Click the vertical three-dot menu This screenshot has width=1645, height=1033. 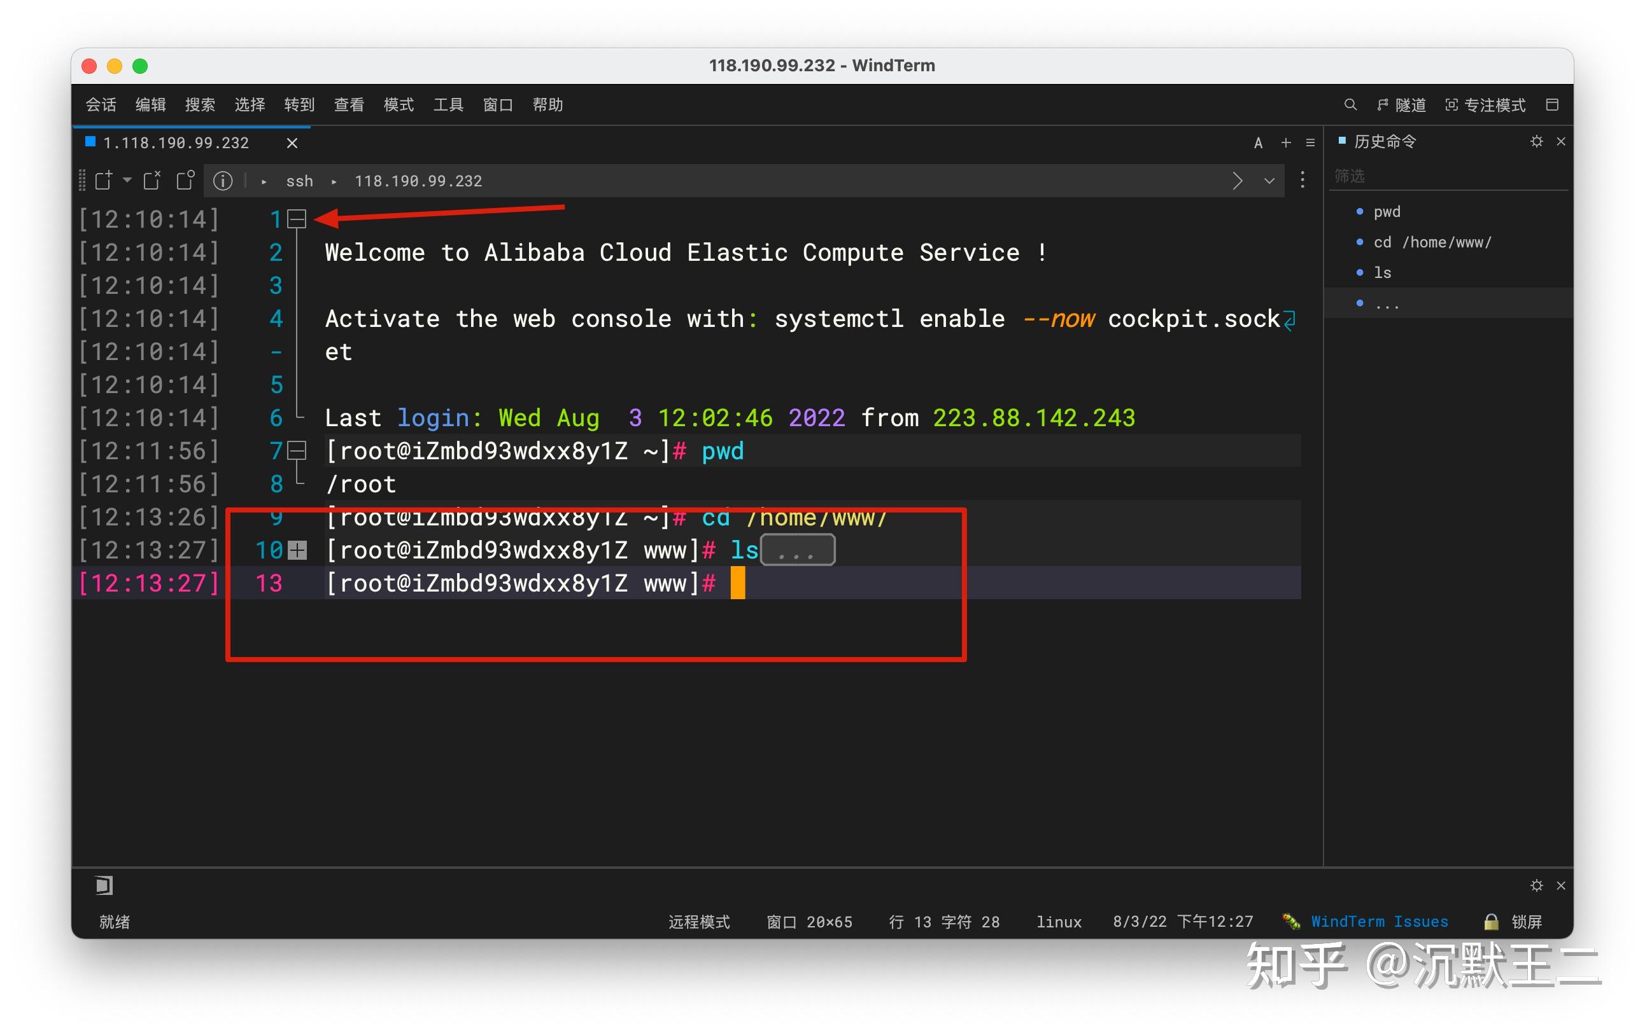point(1303,180)
